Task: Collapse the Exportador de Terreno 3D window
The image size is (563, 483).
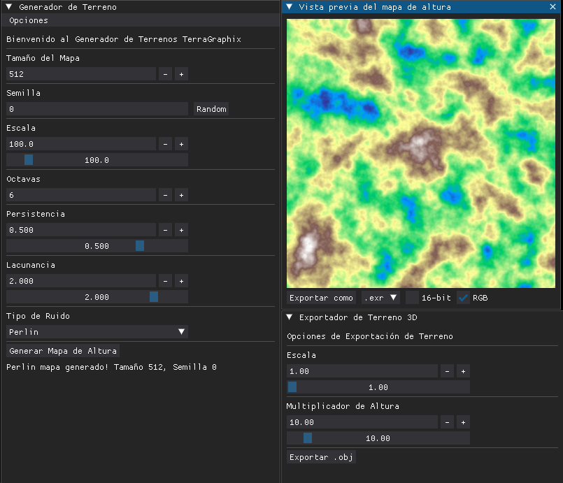Action: (290, 317)
